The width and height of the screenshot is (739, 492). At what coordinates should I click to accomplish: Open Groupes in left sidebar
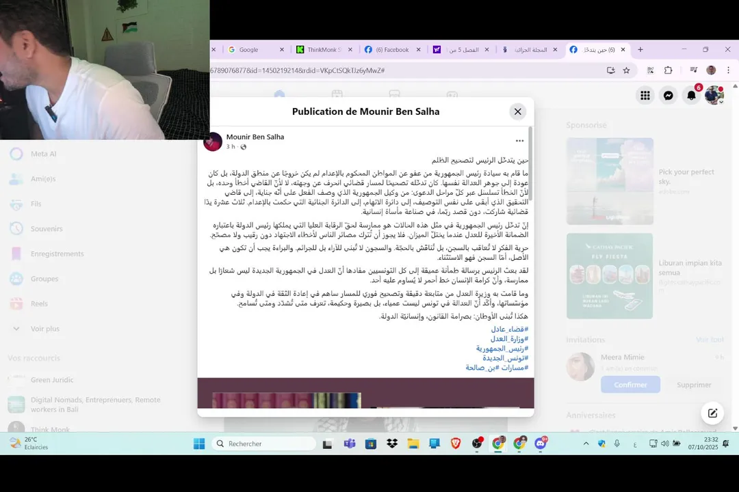[44, 279]
